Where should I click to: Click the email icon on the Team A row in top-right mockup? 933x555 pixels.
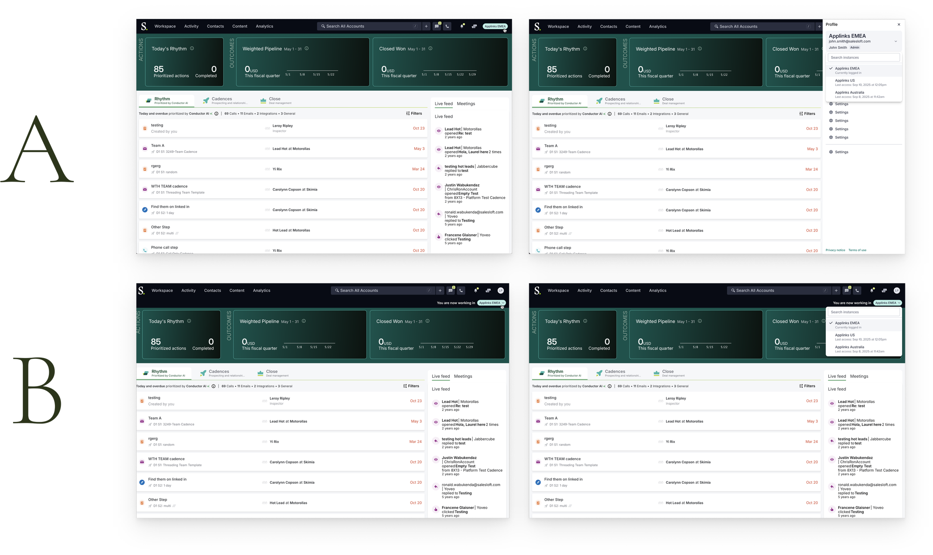click(x=538, y=149)
